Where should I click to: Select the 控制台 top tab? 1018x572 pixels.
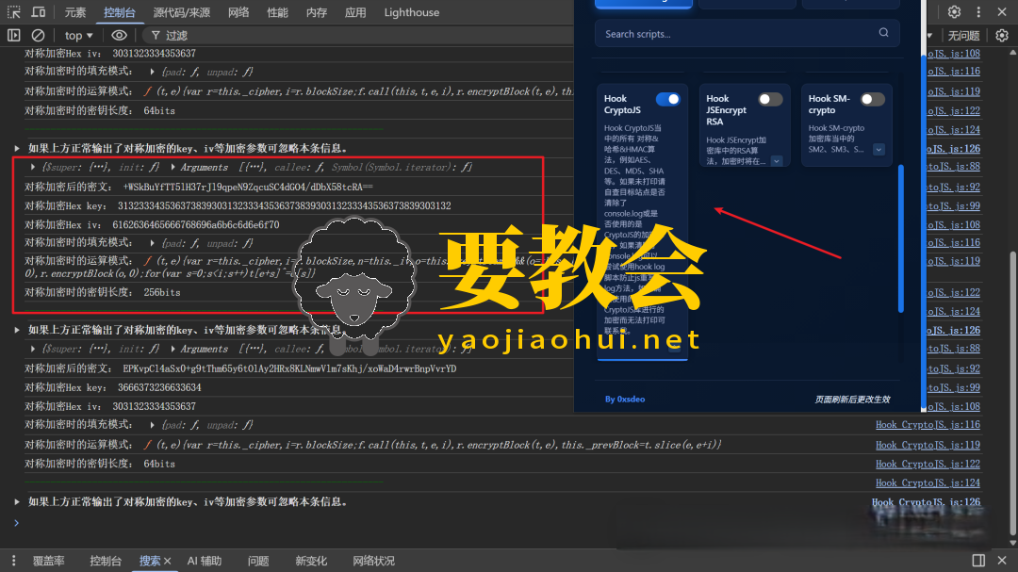pos(120,12)
